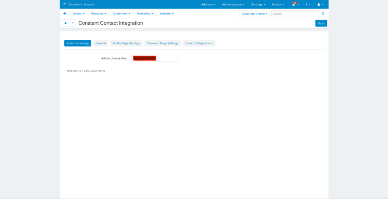Open the notifications bell icon
Image resolution: width=388 pixels, height=199 pixels.
coord(294,5)
